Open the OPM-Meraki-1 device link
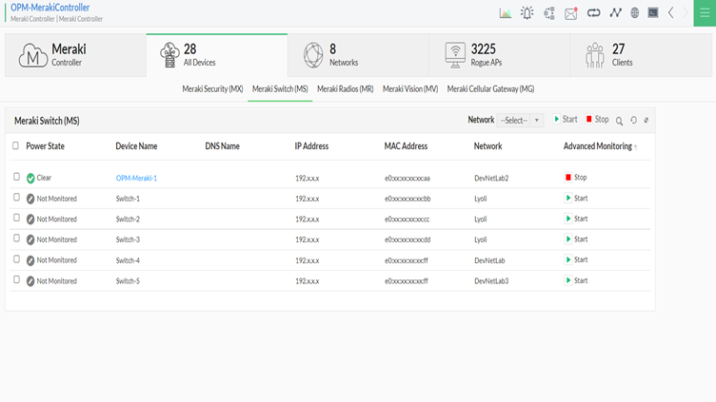Image resolution: width=716 pixels, height=402 pixels. 136,178
